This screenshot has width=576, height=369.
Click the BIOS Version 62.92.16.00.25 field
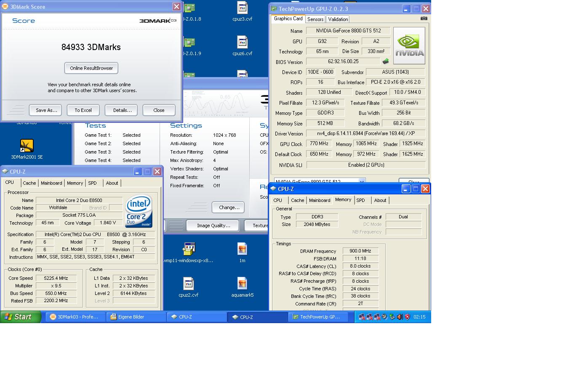[x=343, y=61]
